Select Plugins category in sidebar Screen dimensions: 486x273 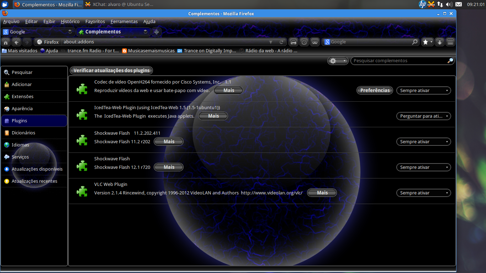(x=34, y=121)
